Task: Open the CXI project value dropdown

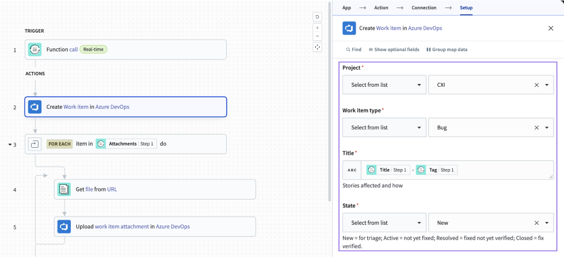Action: click(547, 85)
